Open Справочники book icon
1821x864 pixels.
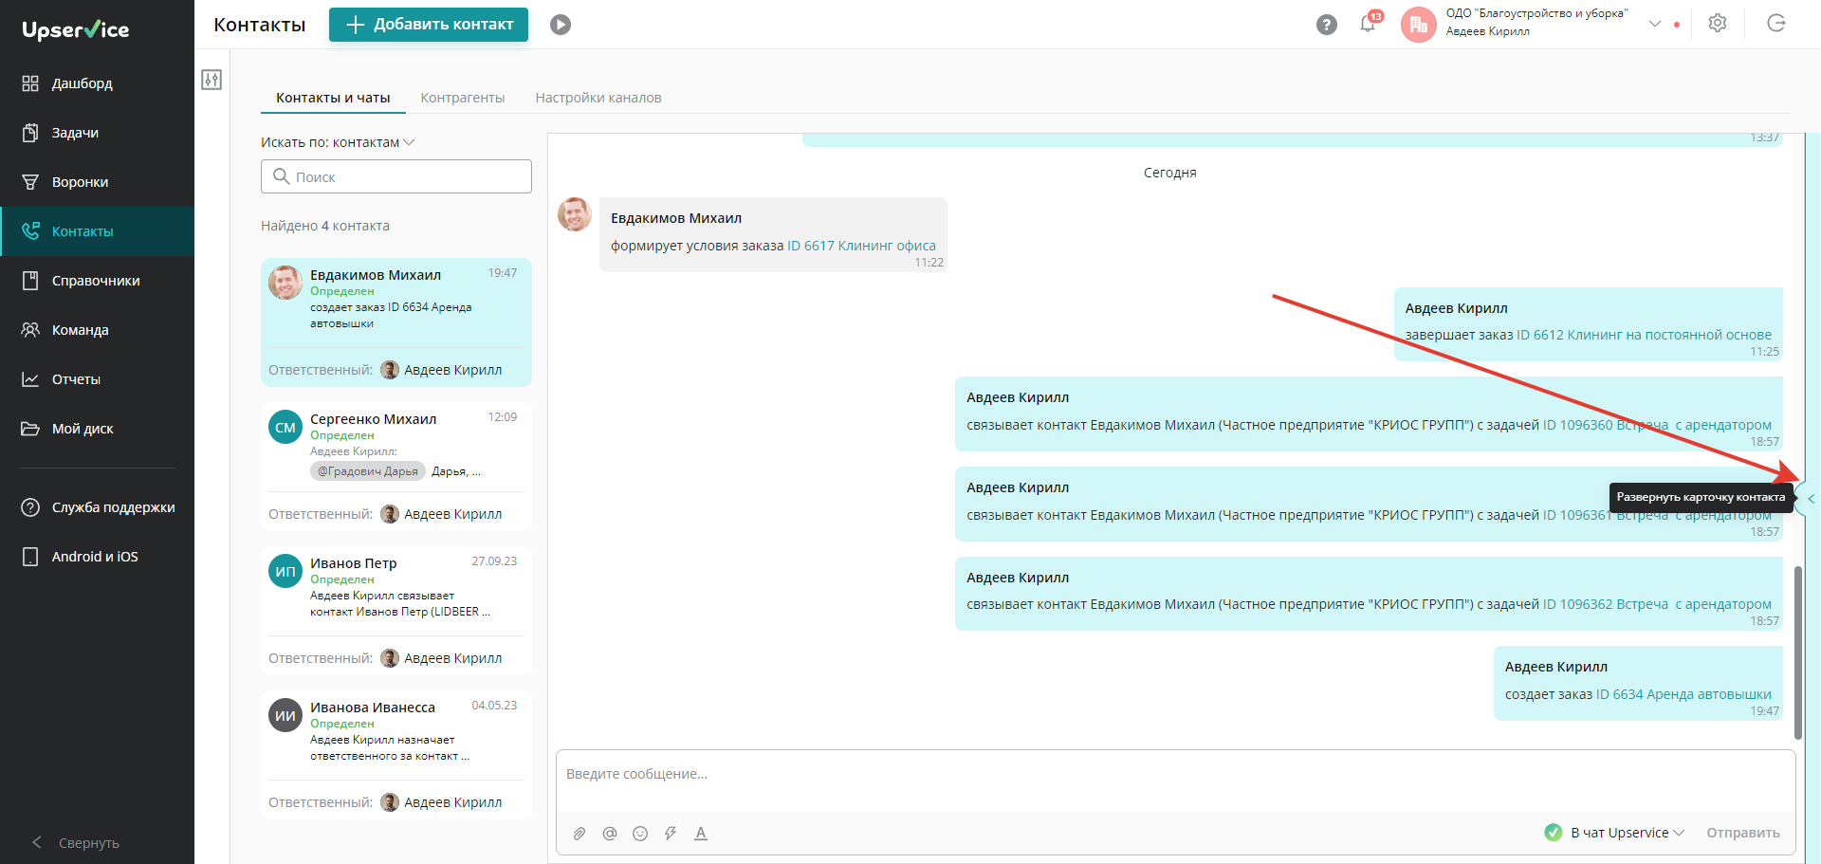[x=30, y=281]
